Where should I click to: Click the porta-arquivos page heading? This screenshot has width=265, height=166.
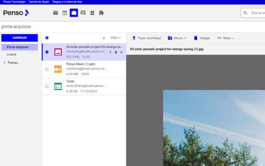pos(16,27)
